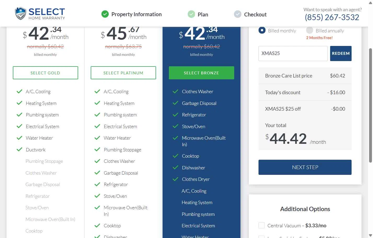Click the $44.42 monthly total
This screenshot has height=238, width=373.
296,139
